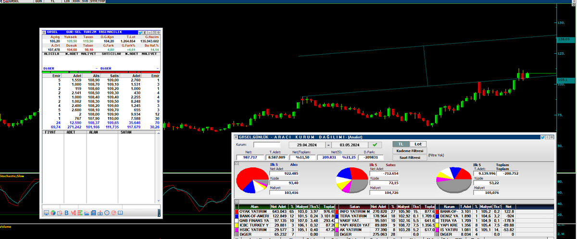Select LIN tab in top toolbar
Viewport: 577px width, 239px height.
pyautogui.click(x=67, y=1)
